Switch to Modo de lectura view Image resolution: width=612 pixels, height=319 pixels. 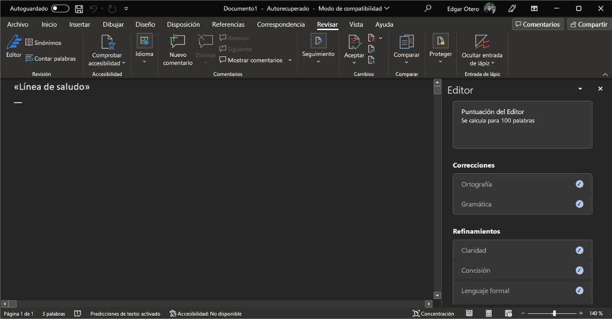tap(469, 313)
